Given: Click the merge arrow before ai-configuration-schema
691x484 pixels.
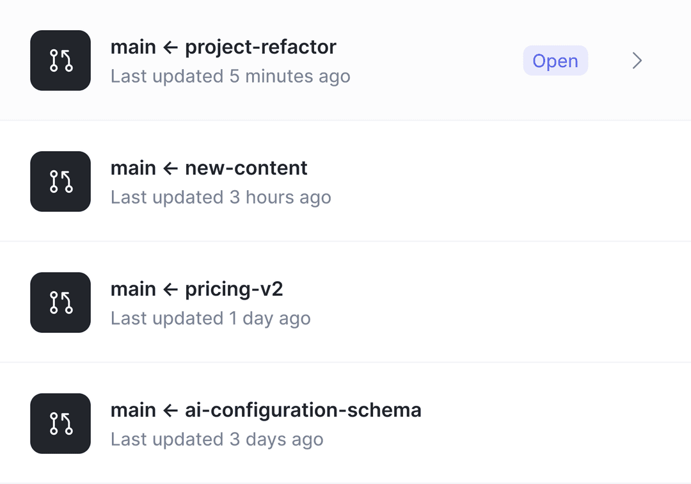Looking at the screenshot, I should 170,410.
